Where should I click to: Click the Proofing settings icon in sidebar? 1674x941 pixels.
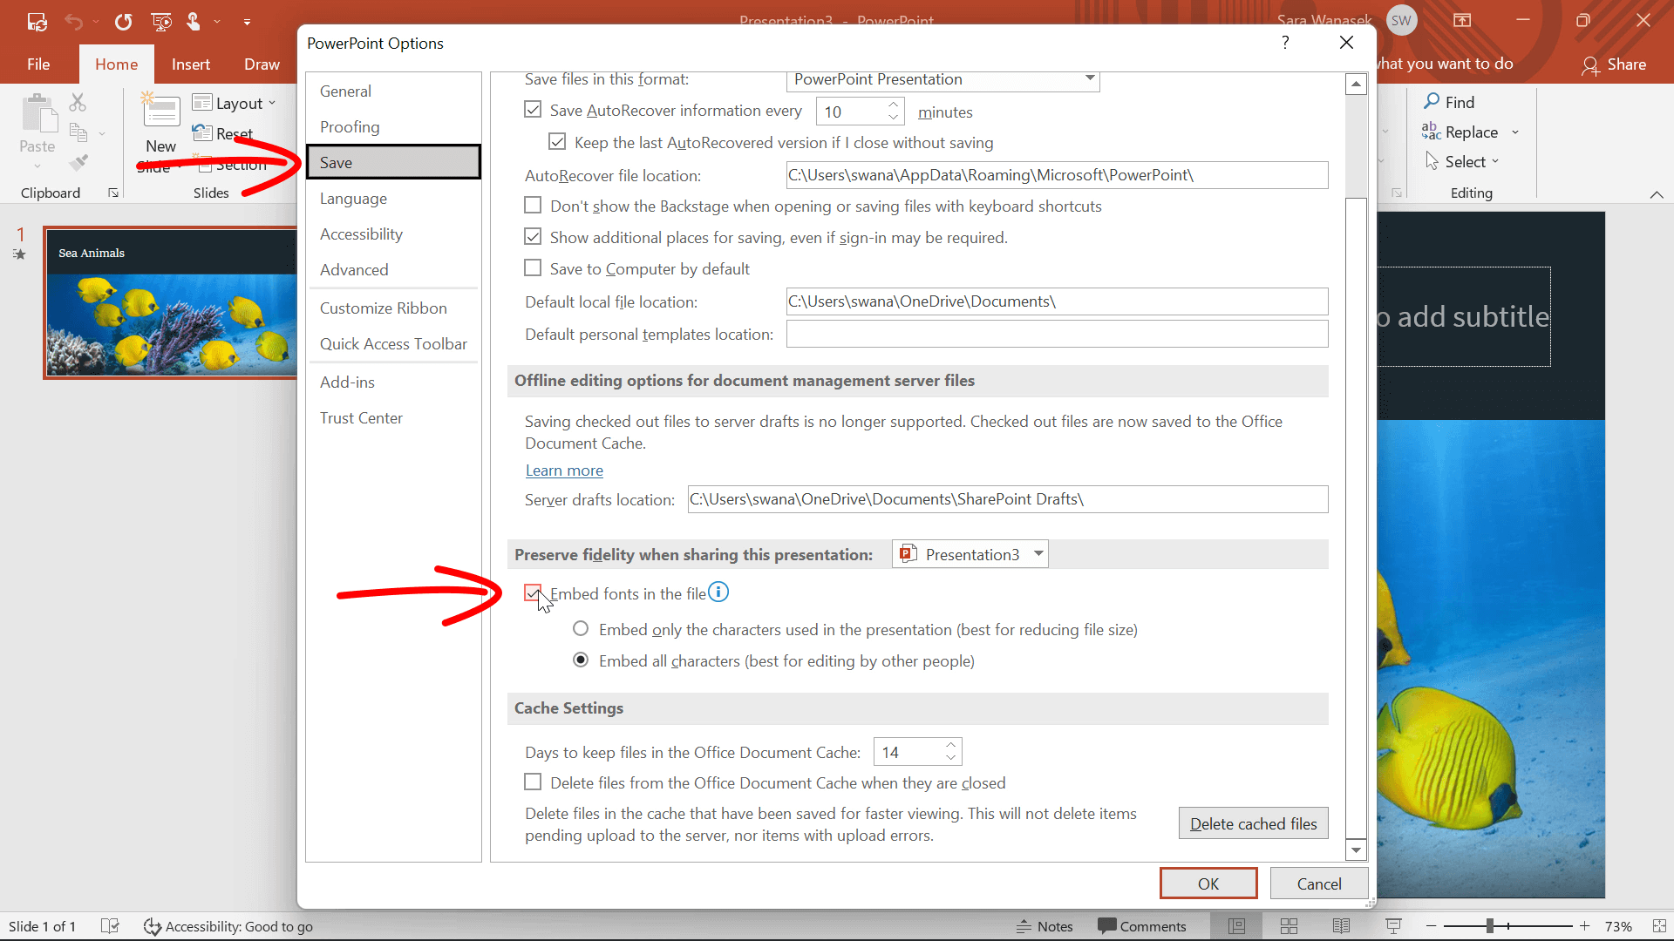[350, 126]
